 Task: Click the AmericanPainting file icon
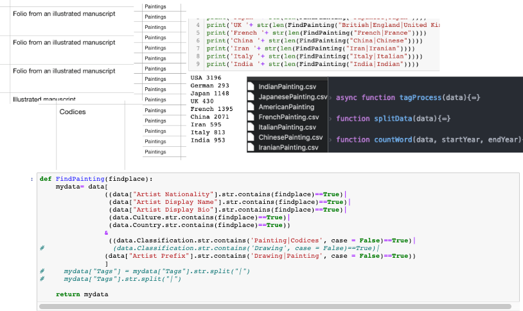(251, 107)
